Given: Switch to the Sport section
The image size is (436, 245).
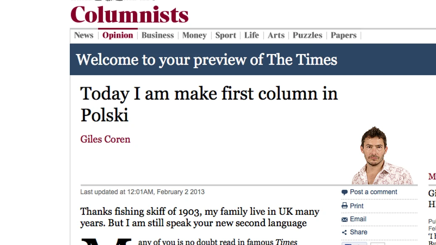Looking at the screenshot, I should click(226, 35).
